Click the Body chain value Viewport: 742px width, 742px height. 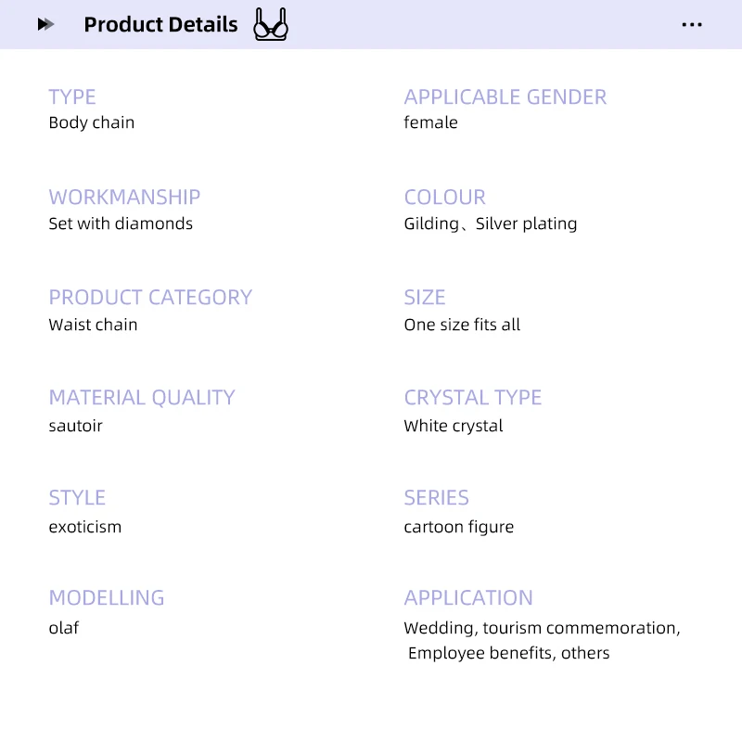92,122
